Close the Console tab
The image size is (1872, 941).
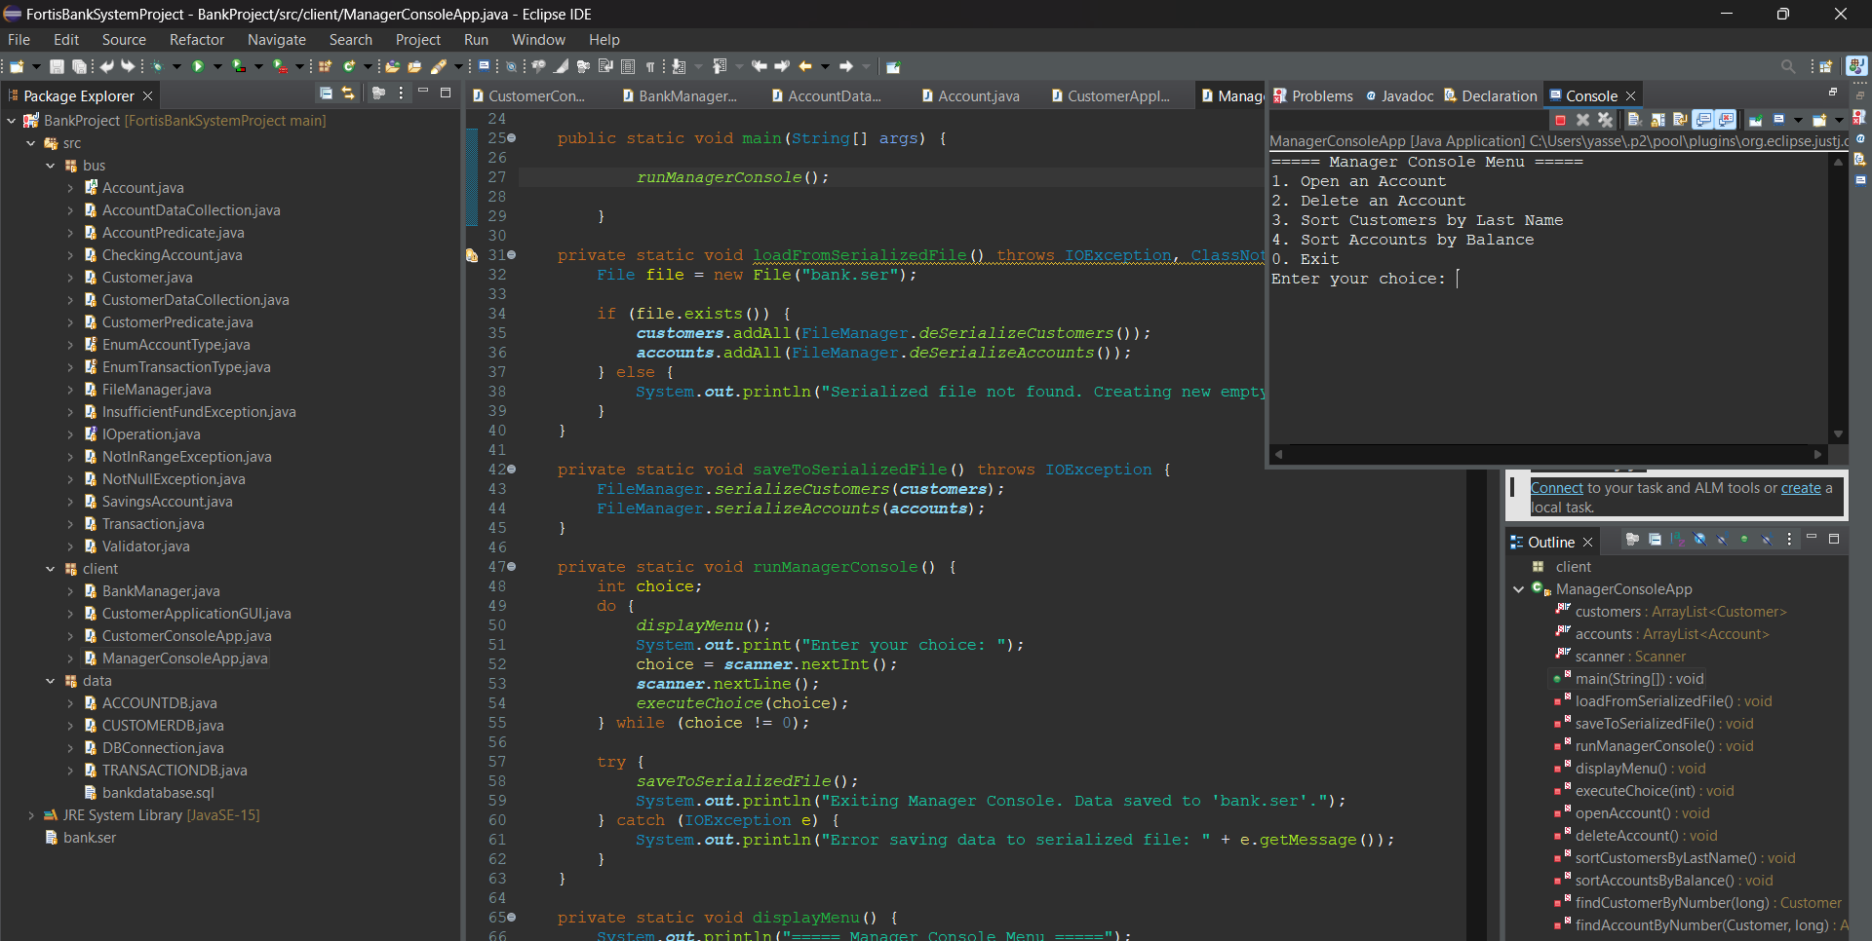[1630, 95]
